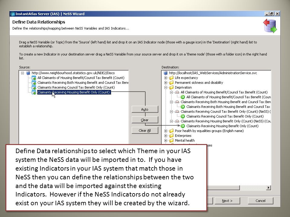The width and height of the screenshot is (290, 217).
Task: Click the Clear All button
Action: point(145,130)
